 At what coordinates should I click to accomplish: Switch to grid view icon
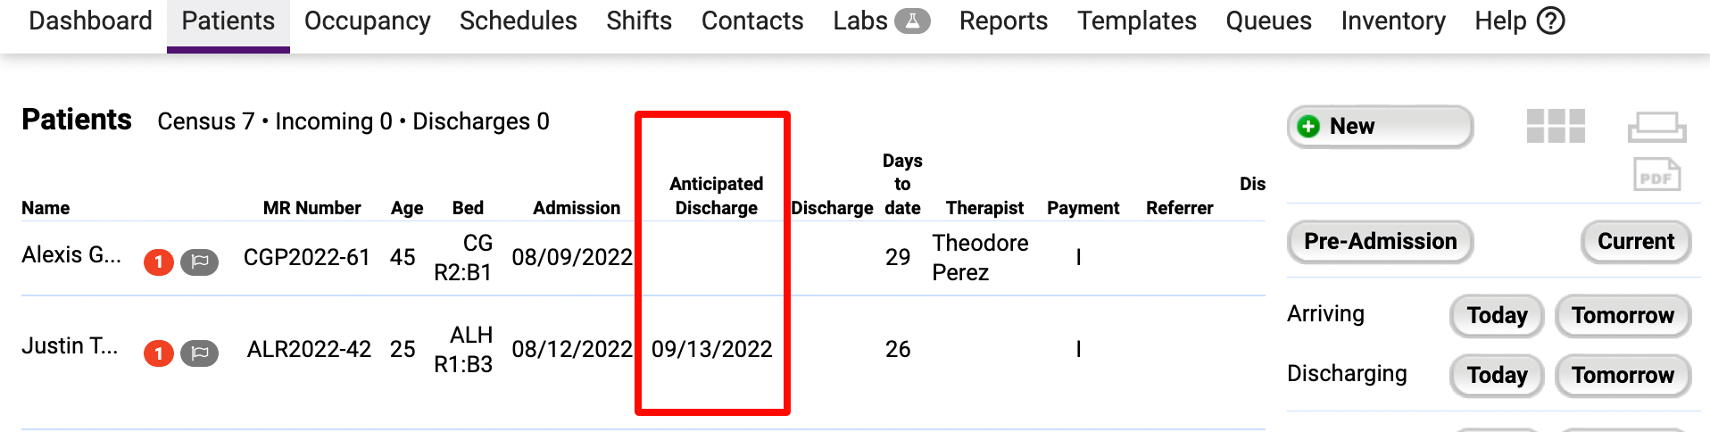[x=1556, y=126]
